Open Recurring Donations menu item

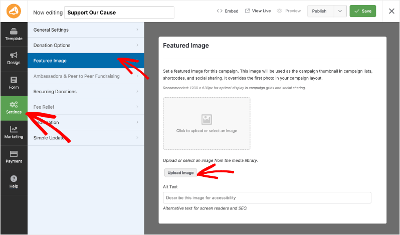coord(86,92)
